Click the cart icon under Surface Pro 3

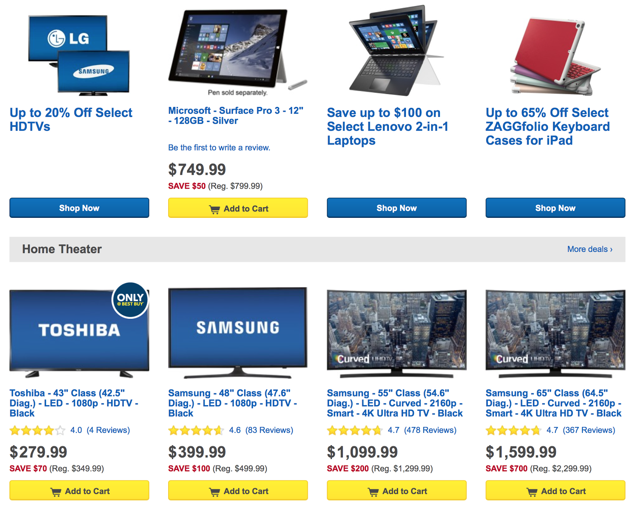pos(214,209)
